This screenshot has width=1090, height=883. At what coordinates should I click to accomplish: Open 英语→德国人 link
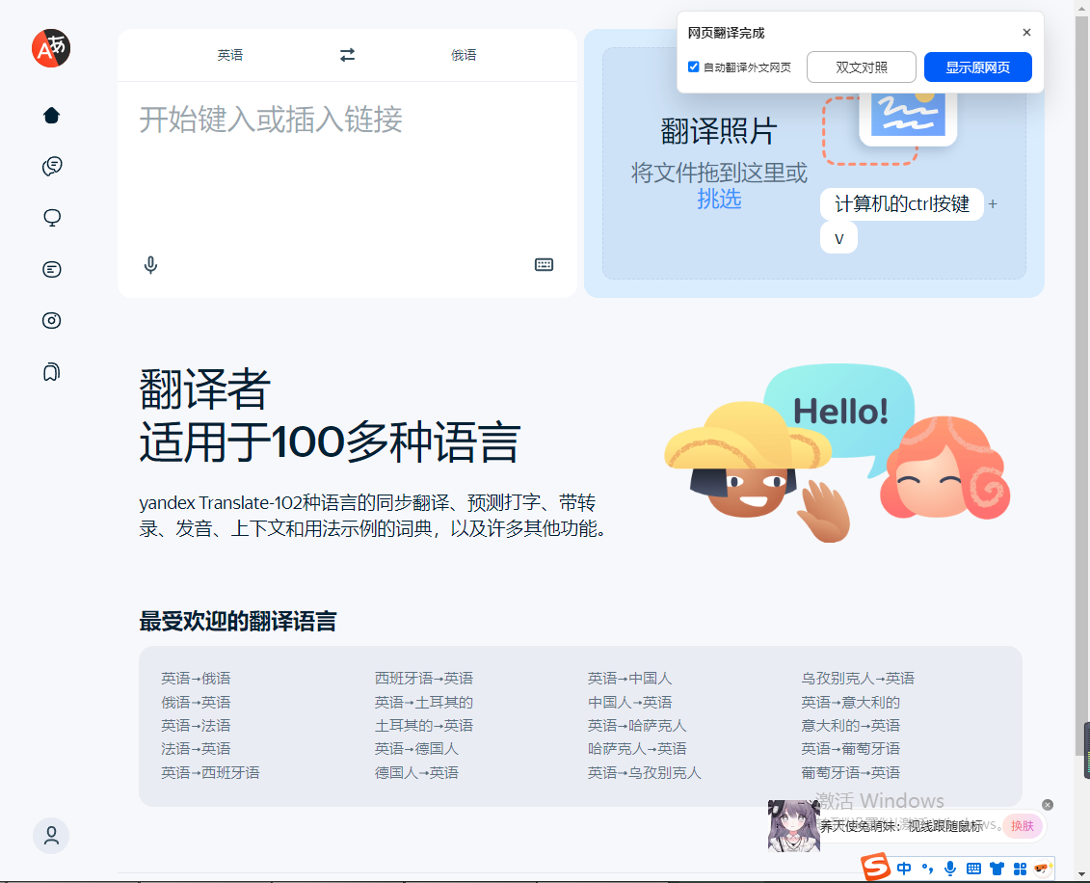(416, 748)
